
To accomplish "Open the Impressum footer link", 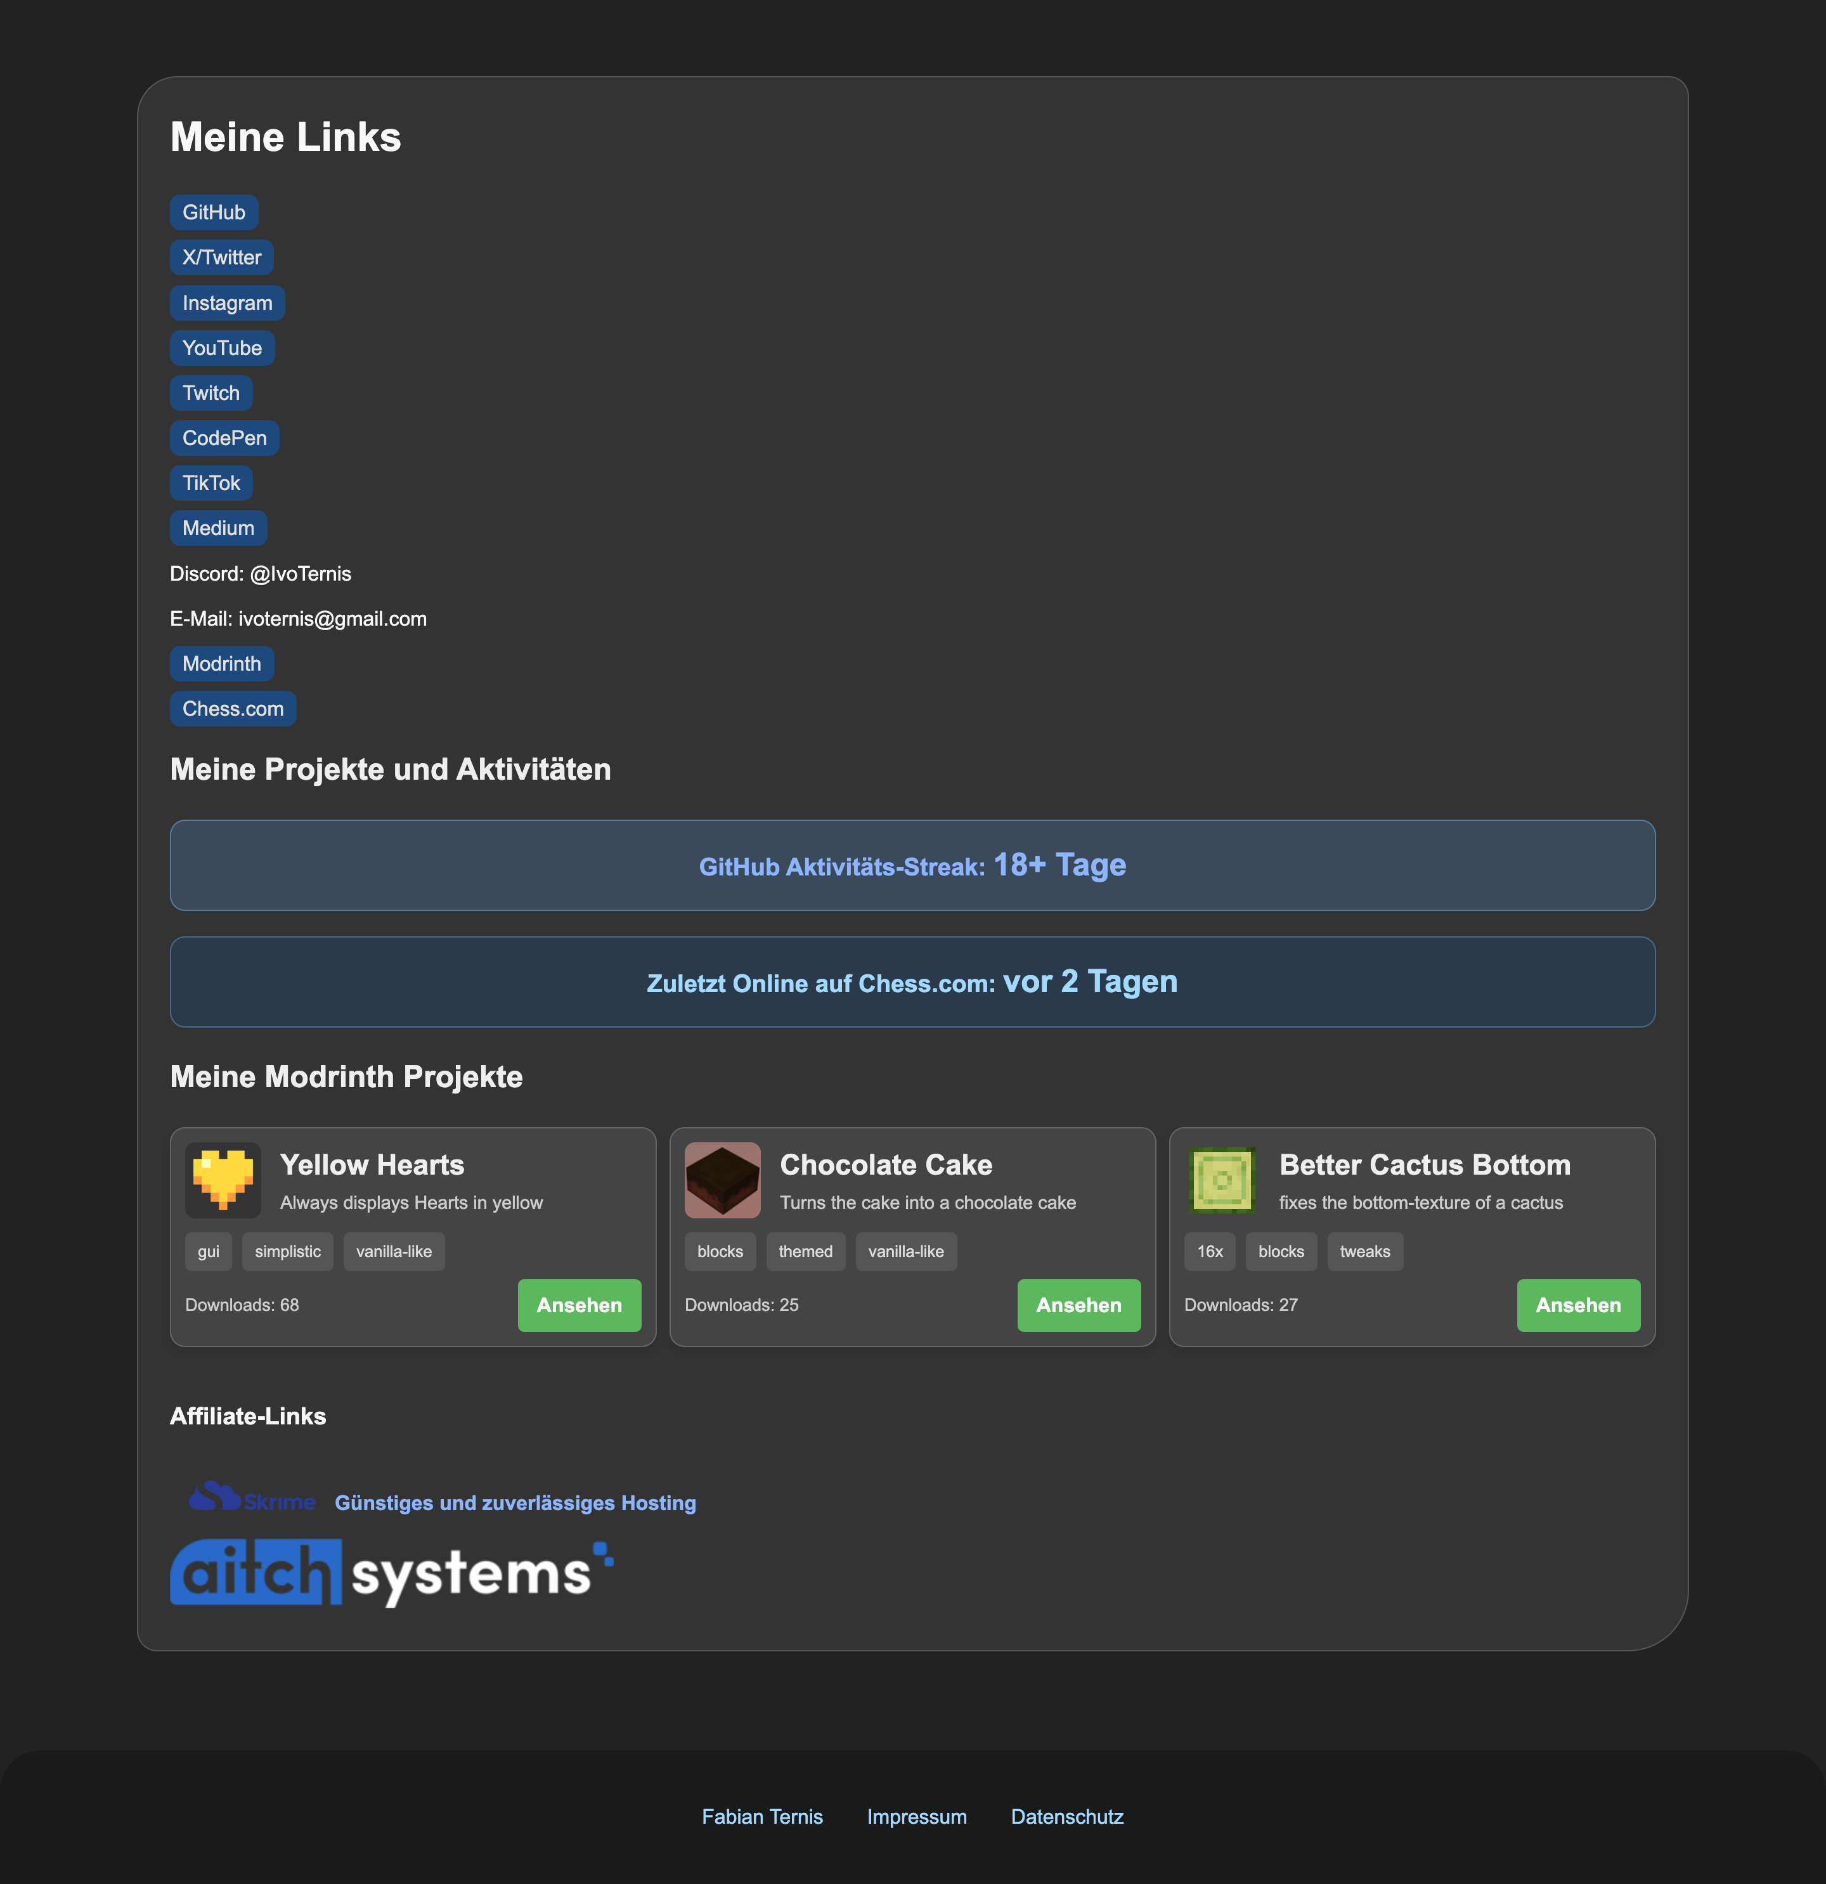I will pyautogui.click(x=917, y=1817).
